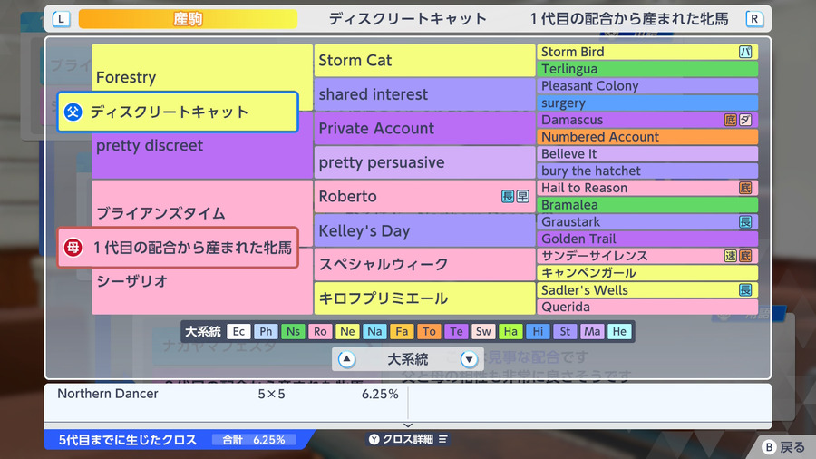The height and width of the screenshot is (459, 816).
Task: Select the 1代目の配合から産まれた牝馬 tab
Action: point(629,19)
